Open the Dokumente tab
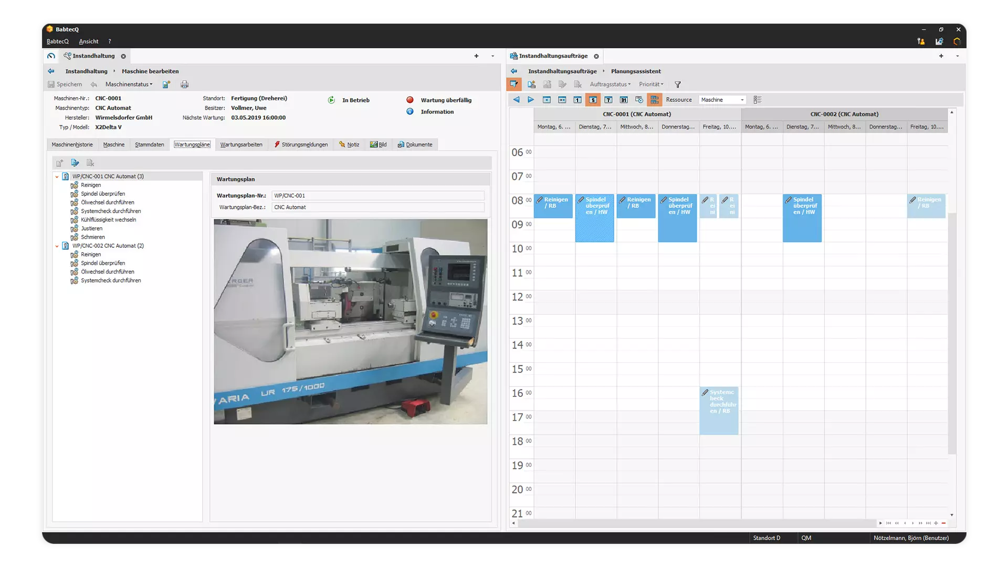The image size is (1008, 567). tap(415, 144)
